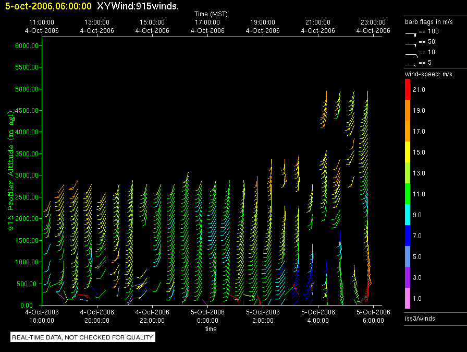Click the 'barb flags in m/s' legend header
Viewport: 467px width, 352px height.
coord(428,22)
